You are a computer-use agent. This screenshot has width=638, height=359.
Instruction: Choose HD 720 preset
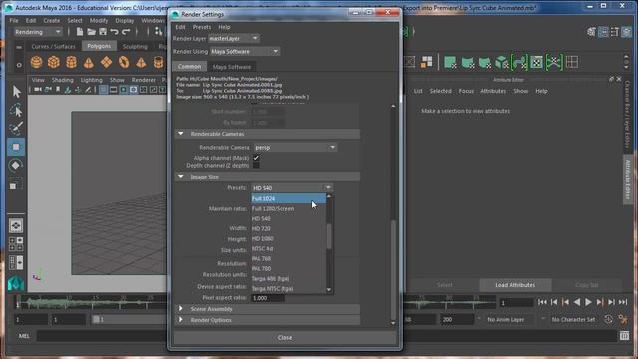288,228
